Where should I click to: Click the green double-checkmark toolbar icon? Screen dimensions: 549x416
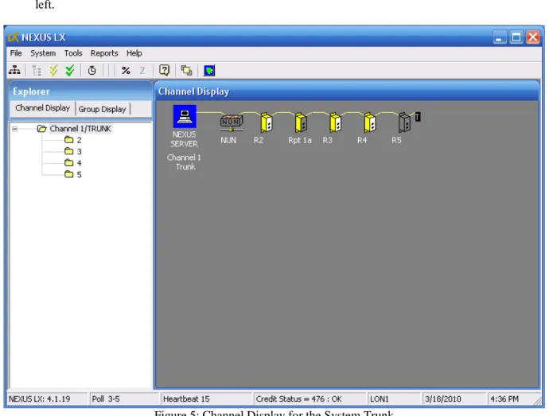(x=70, y=70)
